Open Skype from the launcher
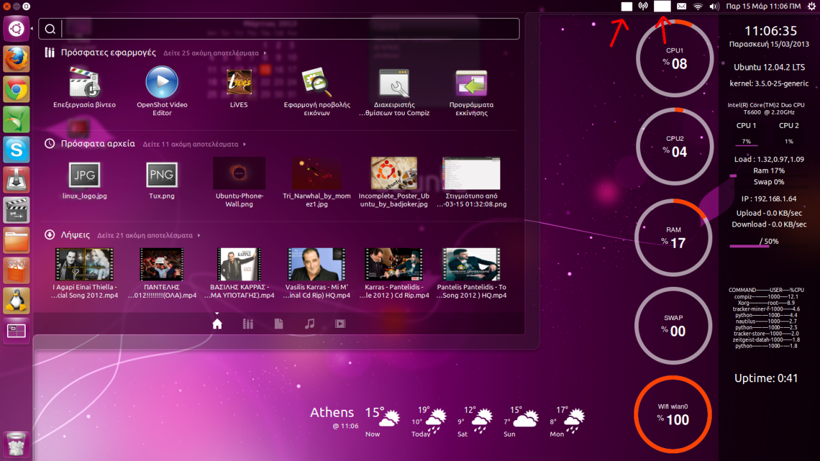This screenshot has height=461, width=820. (17, 150)
